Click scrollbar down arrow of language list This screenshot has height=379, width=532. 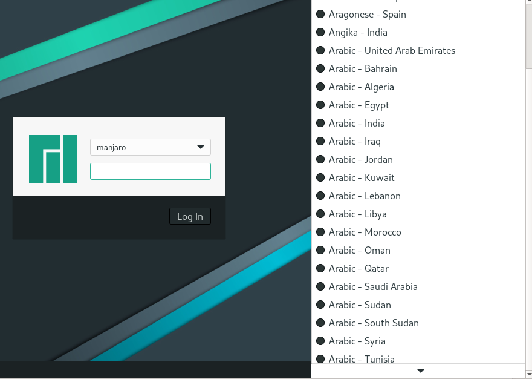[x=529, y=374]
